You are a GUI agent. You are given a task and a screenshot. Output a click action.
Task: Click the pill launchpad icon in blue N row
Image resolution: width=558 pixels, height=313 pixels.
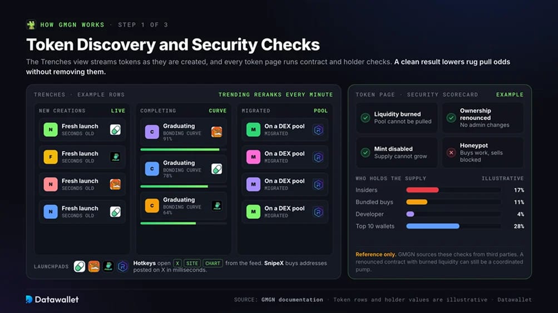click(x=115, y=211)
